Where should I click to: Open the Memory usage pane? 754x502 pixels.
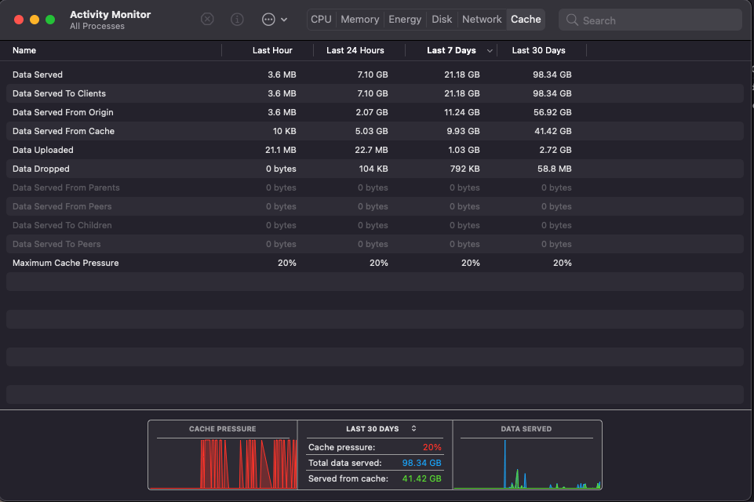[x=359, y=19]
